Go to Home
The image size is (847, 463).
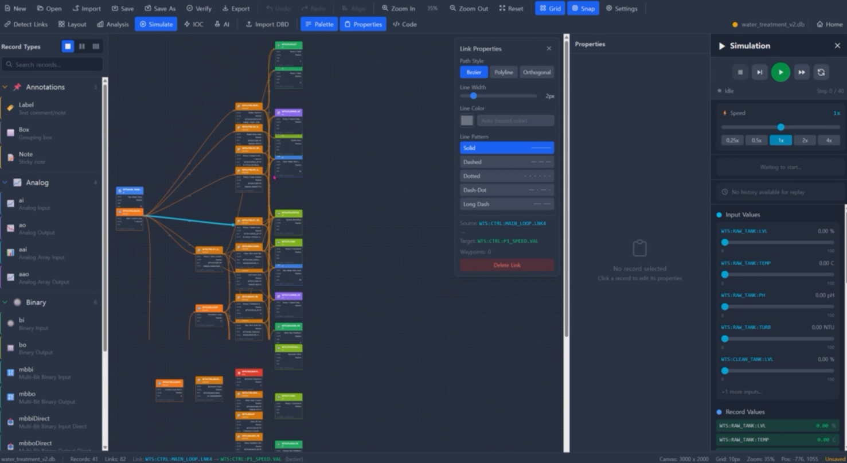coord(830,24)
